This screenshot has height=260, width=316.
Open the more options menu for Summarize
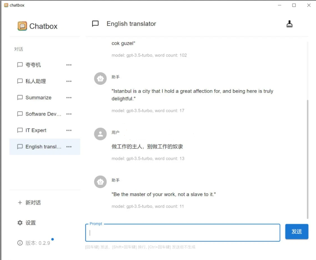69,98
